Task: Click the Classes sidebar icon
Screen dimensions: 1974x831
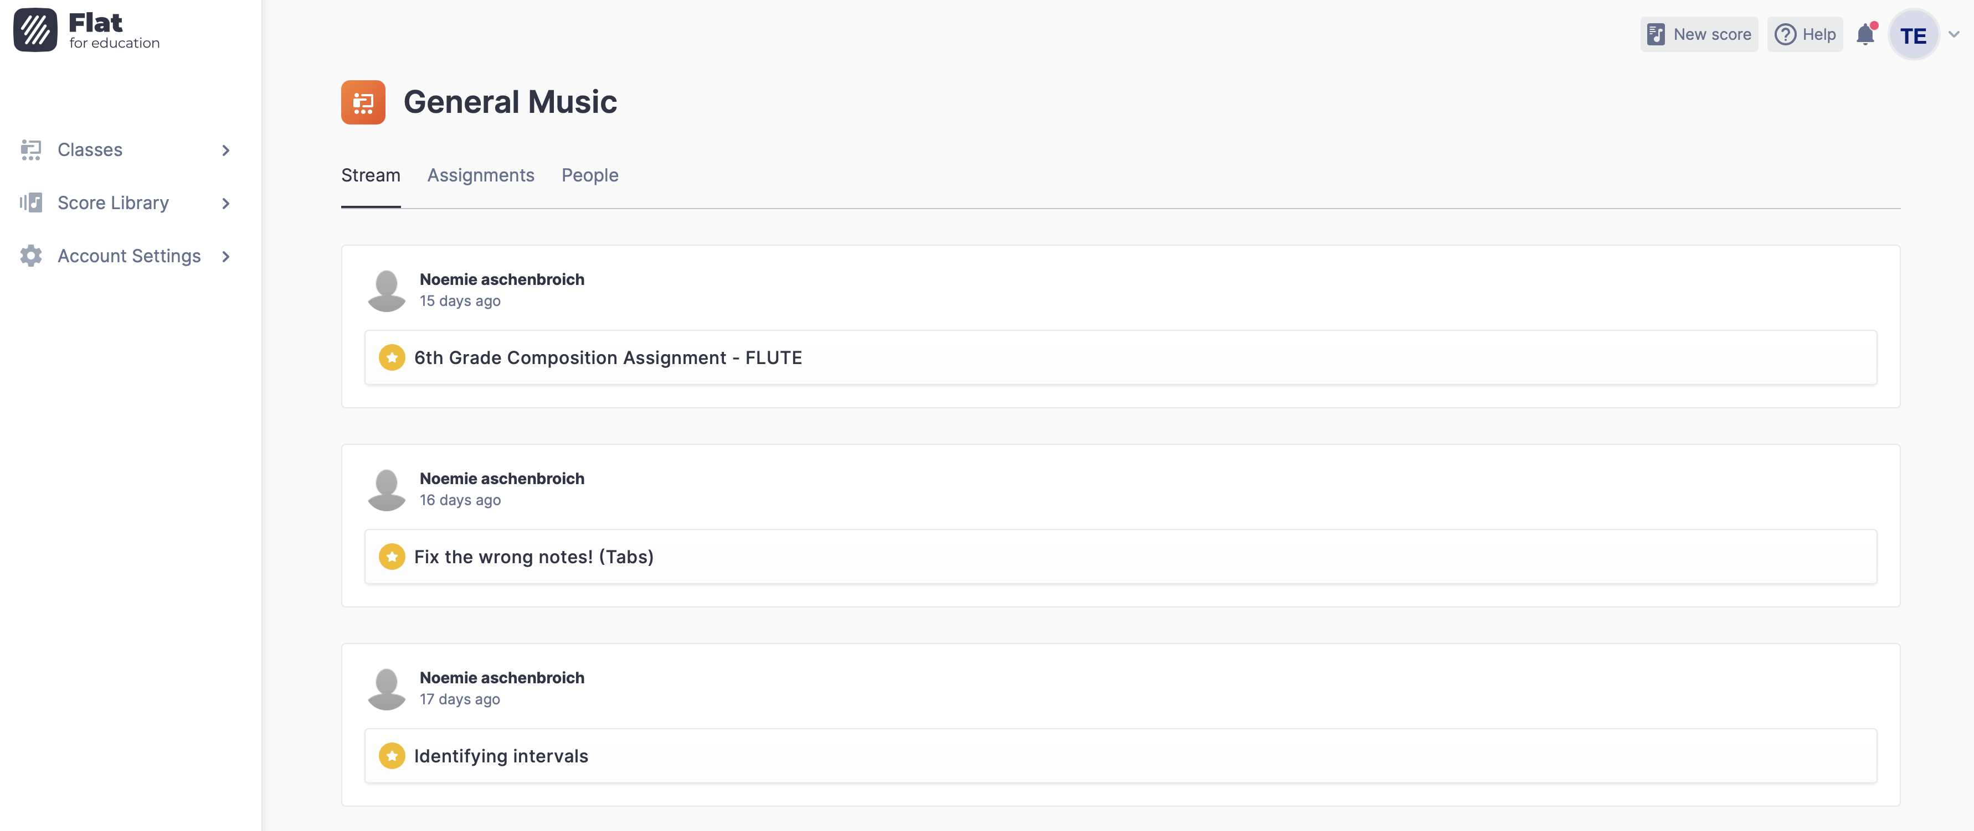Action: 30,150
